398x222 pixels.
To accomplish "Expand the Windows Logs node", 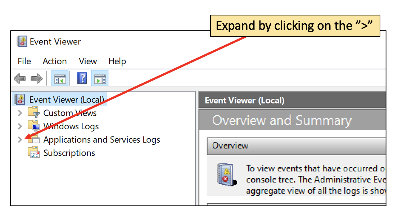I will point(20,126).
